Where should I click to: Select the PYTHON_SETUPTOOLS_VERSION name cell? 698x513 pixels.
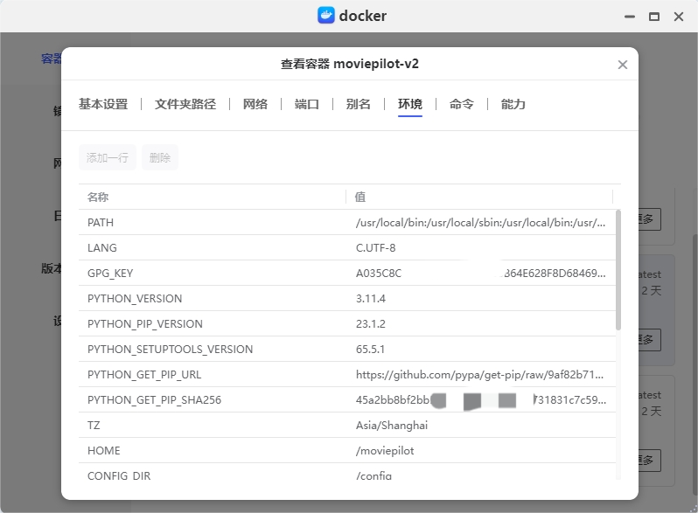[x=170, y=350]
